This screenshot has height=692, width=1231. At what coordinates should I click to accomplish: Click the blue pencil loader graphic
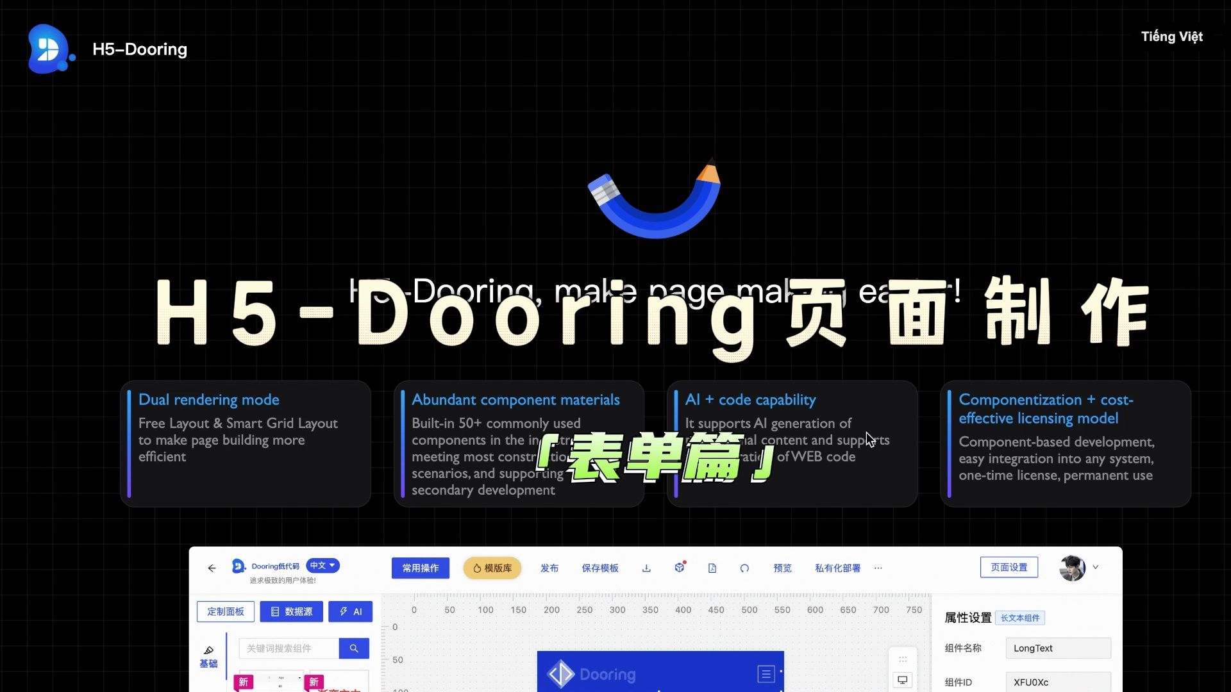click(x=655, y=198)
